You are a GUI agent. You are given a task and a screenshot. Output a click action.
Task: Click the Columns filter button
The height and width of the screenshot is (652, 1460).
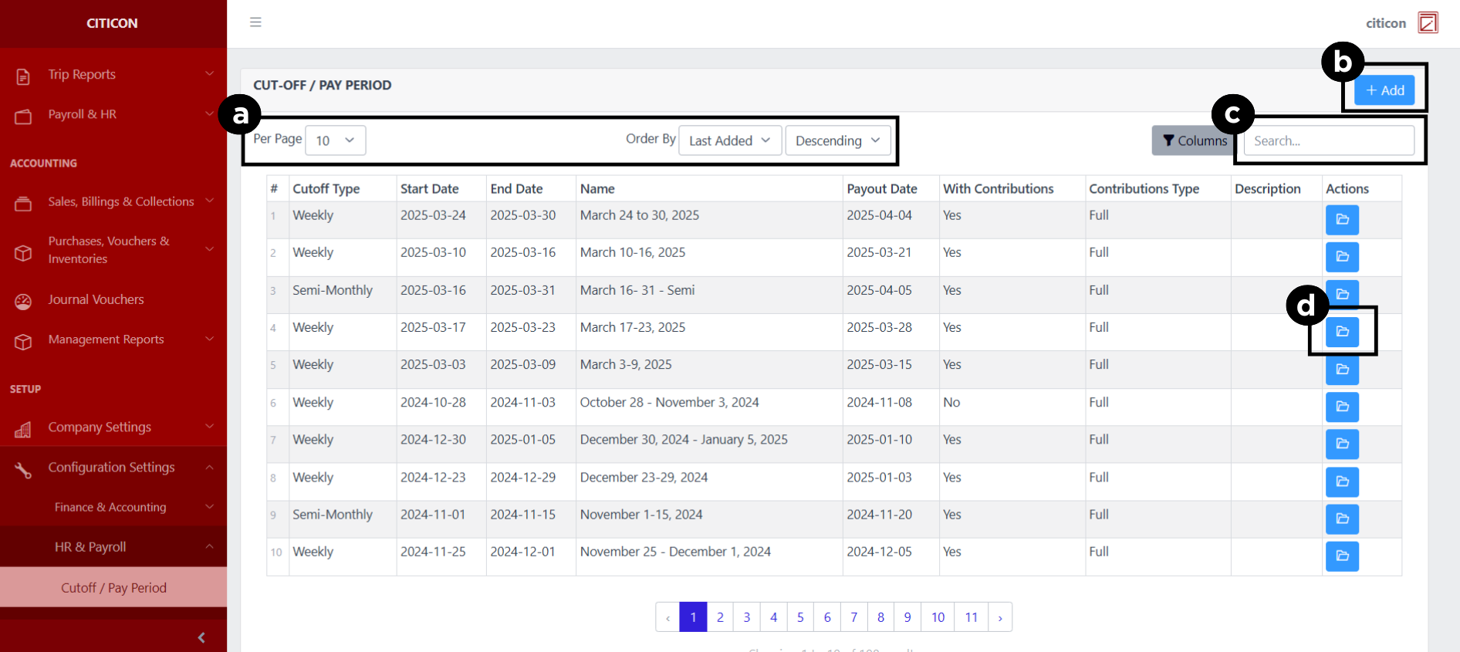1193,140
